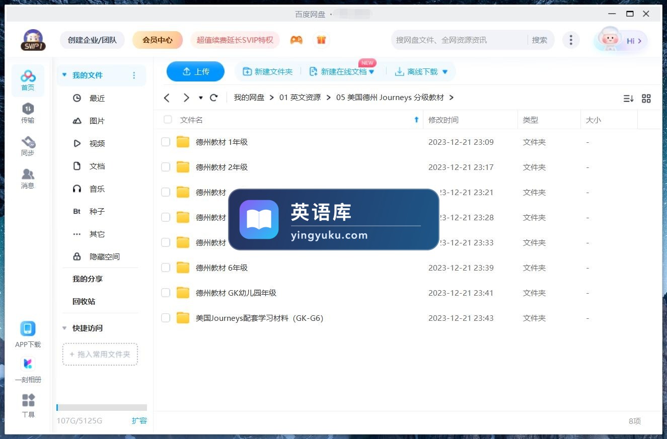Click 扩容 to expand storage
The width and height of the screenshot is (667, 439).
click(139, 420)
